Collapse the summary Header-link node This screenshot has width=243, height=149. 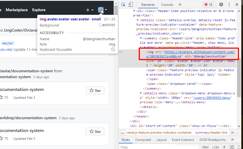coord(141,38)
